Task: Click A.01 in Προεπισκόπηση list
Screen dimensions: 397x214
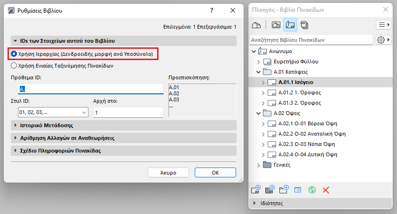Action: tap(174, 87)
